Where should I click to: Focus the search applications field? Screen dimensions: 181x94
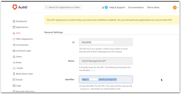tap(63, 7)
